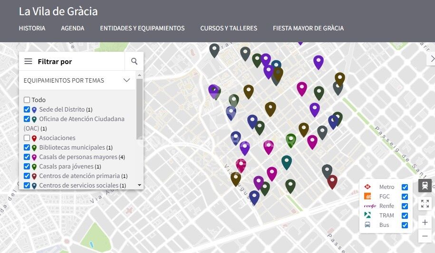Viewport: 435px width, 253px height.
Task: Zoom in the map with plus button
Action: [425, 222]
